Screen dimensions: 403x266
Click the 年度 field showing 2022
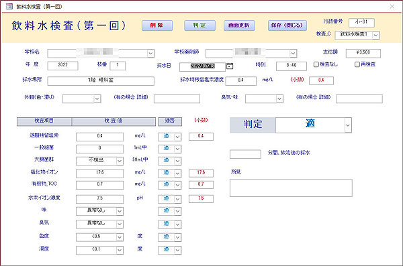click(62, 66)
